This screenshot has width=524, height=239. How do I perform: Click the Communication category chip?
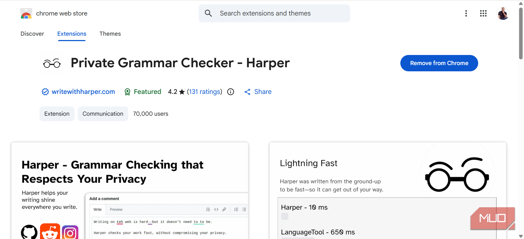pyautogui.click(x=103, y=114)
